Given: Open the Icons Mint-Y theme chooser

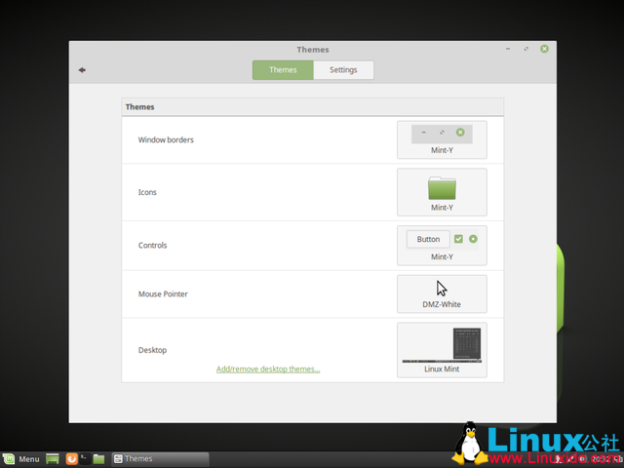Looking at the screenshot, I should 442,192.
